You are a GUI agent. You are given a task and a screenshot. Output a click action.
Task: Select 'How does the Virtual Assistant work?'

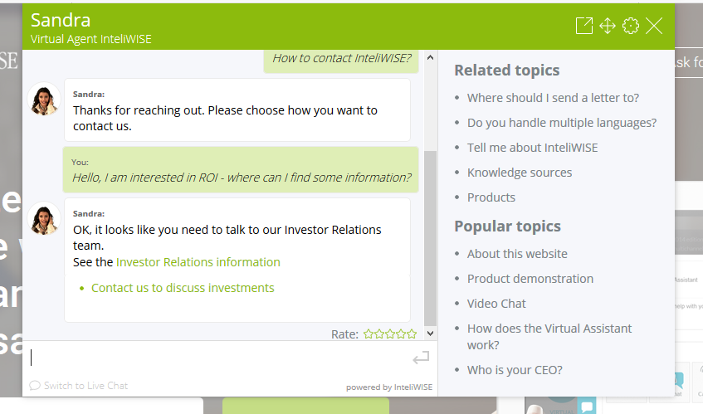tap(549, 337)
